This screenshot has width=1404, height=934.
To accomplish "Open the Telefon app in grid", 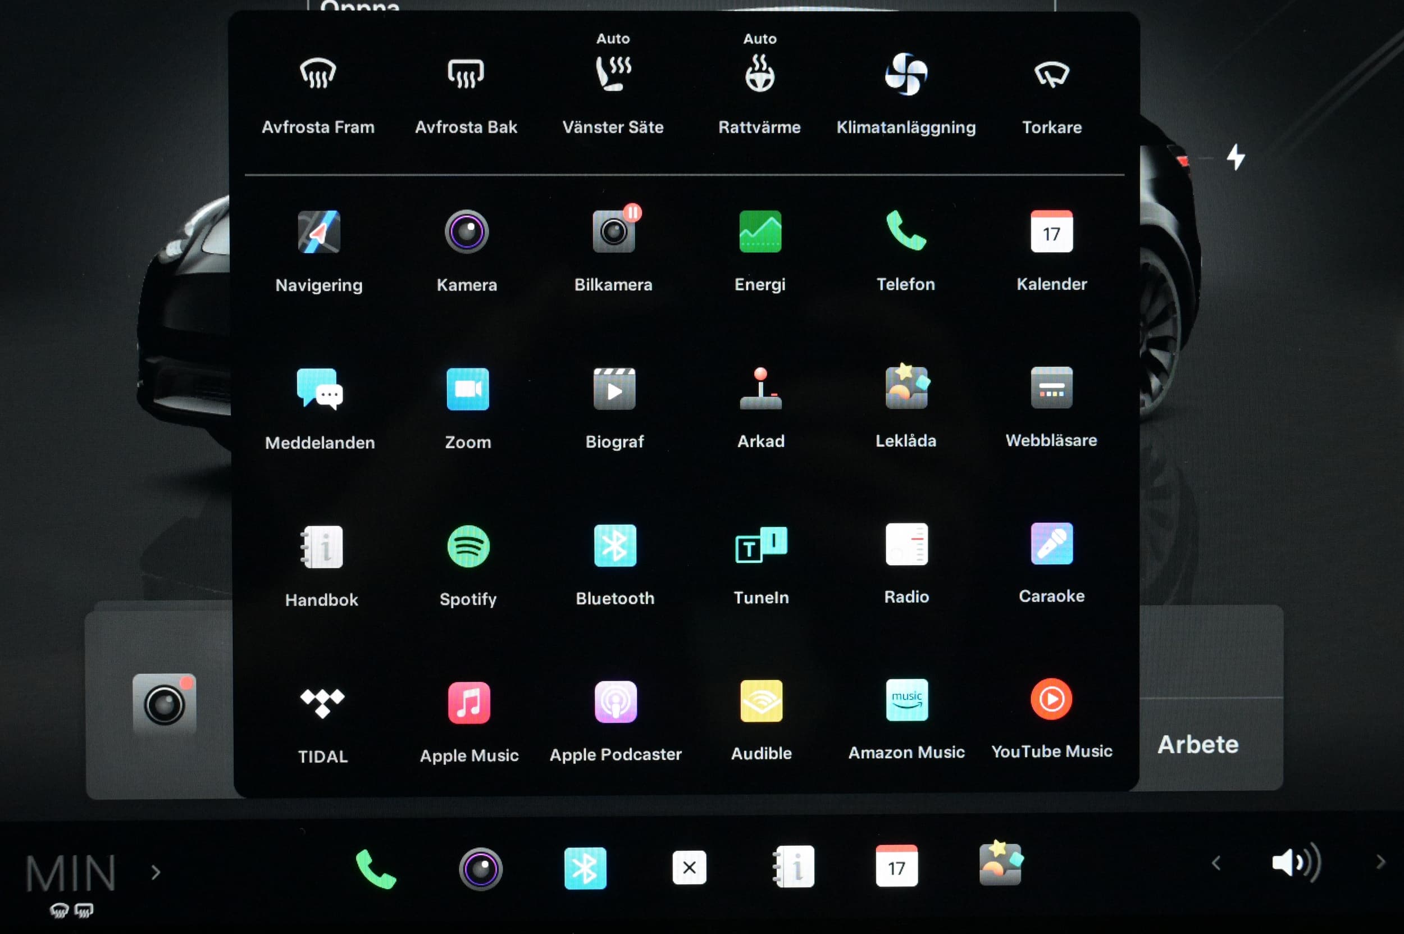I will [x=906, y=230].
